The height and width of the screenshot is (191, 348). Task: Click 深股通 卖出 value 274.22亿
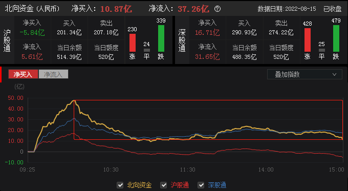[281, 33]
